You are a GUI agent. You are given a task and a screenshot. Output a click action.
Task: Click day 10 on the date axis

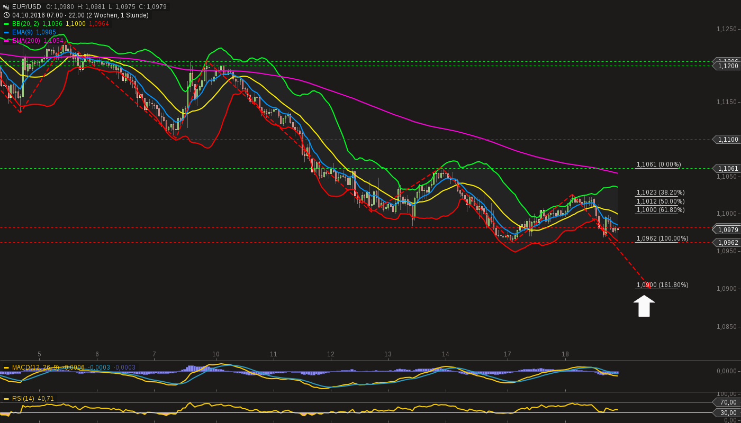[216, 354]
